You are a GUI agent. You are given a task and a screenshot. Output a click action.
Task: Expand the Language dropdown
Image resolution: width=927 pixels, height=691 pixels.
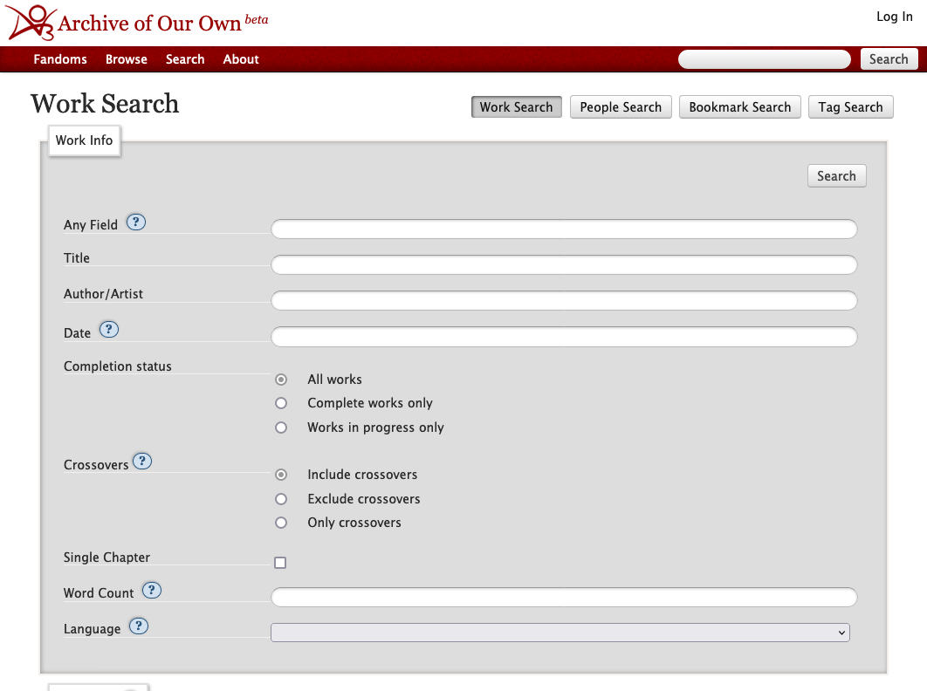pyautogui.click(x=560, y=633)
